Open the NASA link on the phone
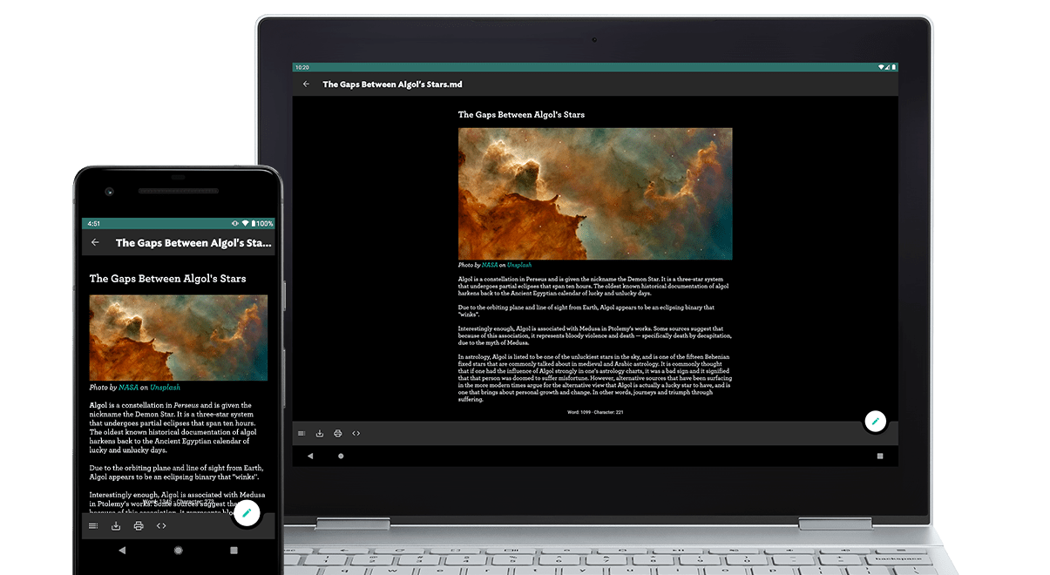The image size is (1050, 575). (129, 387)
